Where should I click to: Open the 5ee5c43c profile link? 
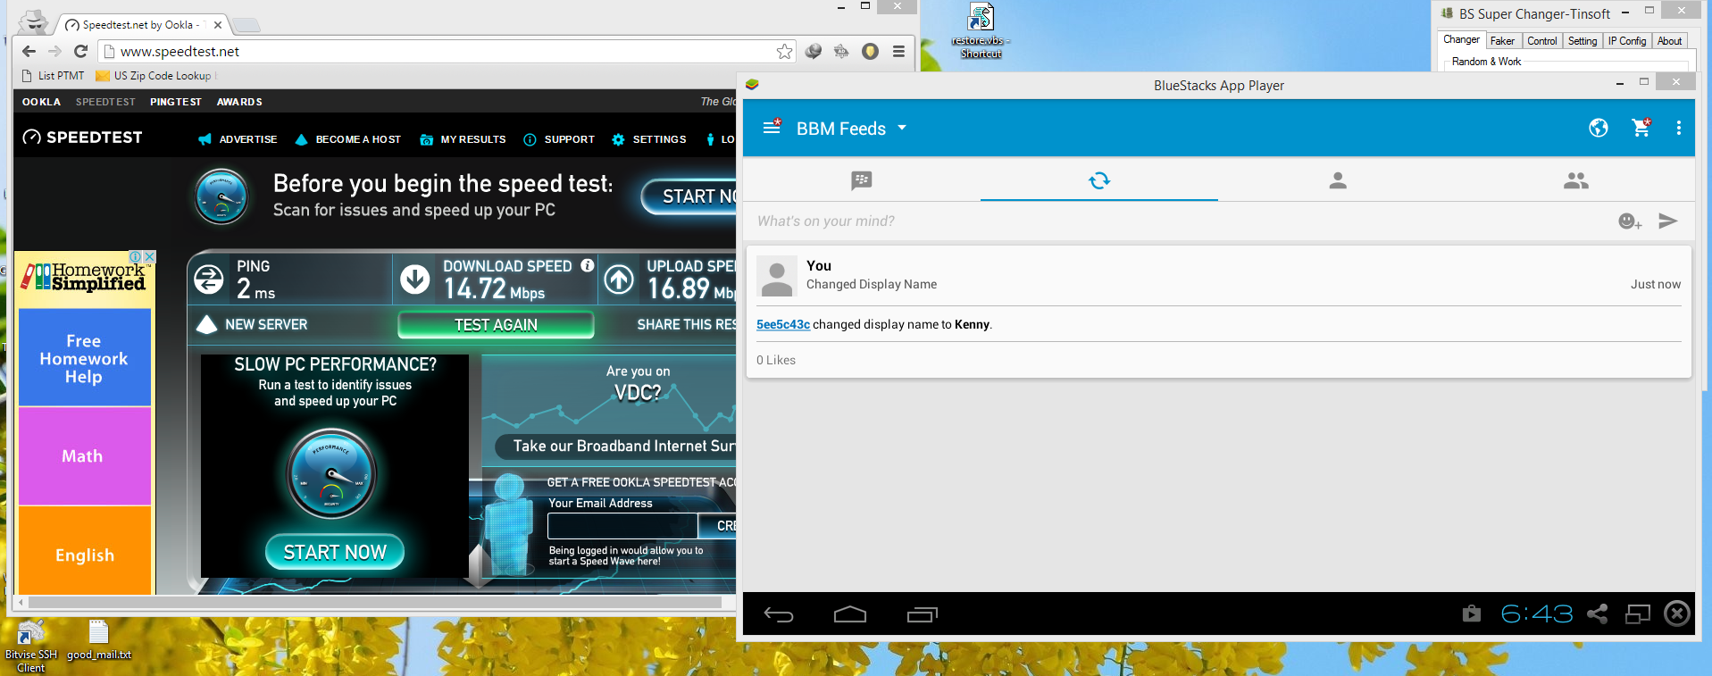[783, 325]
